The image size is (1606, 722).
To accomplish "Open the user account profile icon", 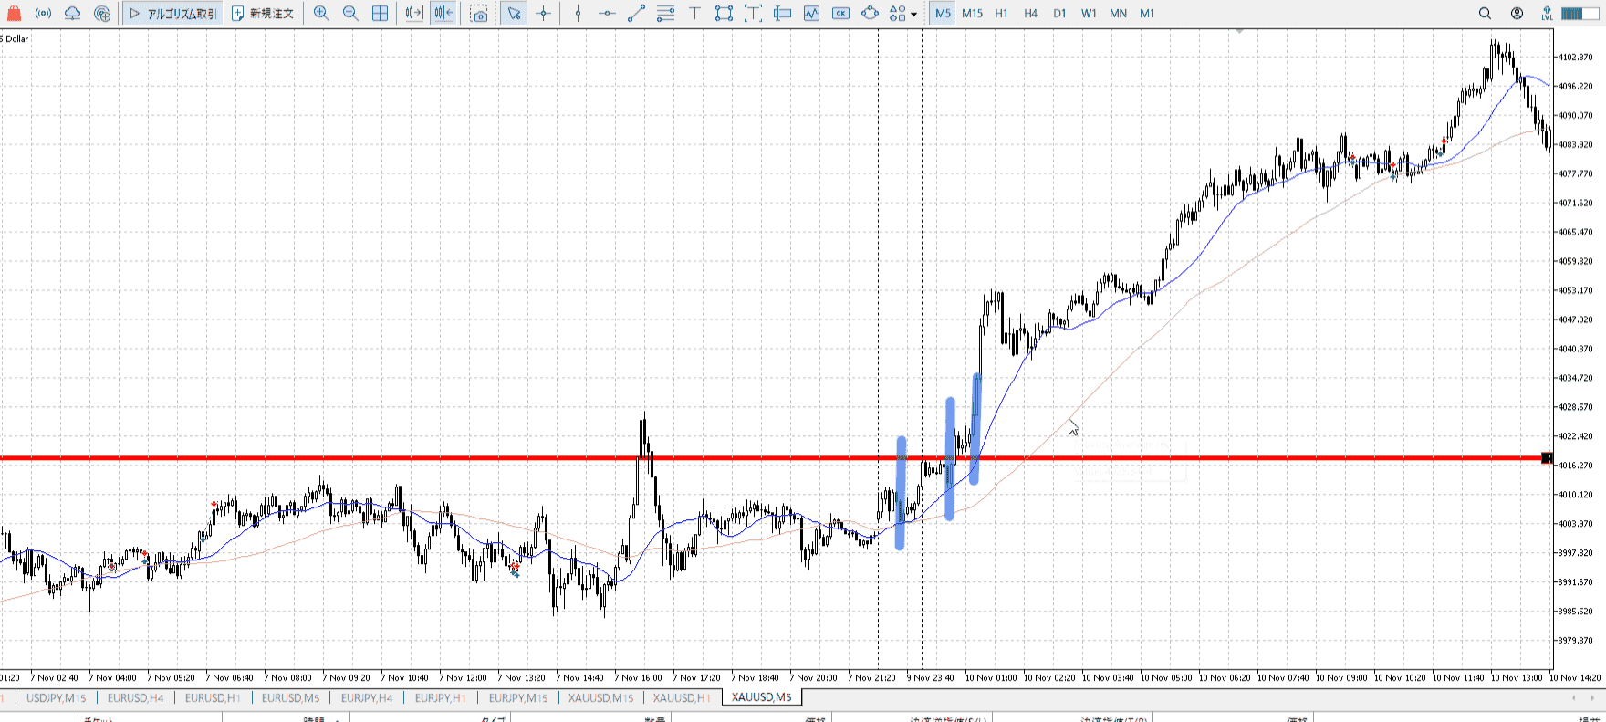I will (x=1517, y=14).
